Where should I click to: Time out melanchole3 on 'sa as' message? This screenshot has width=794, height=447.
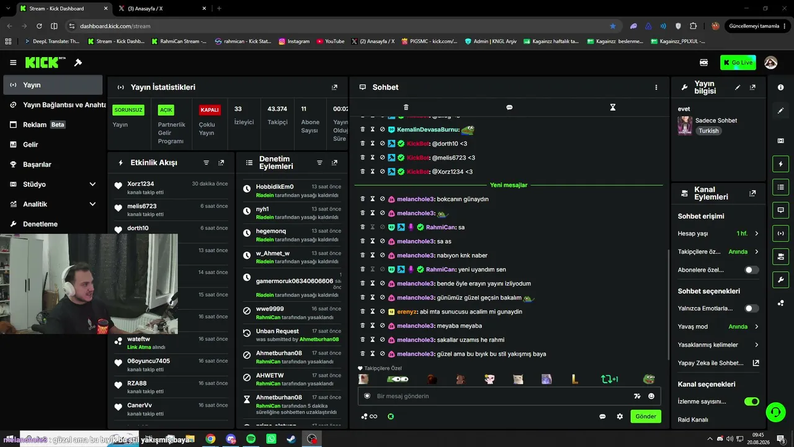(x=373, y=242)
